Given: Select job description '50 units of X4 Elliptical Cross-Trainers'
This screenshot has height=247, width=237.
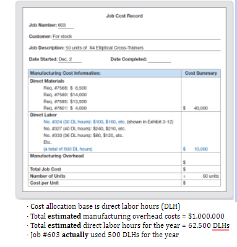Looking at the screenshot, I should tap(105, 48).
